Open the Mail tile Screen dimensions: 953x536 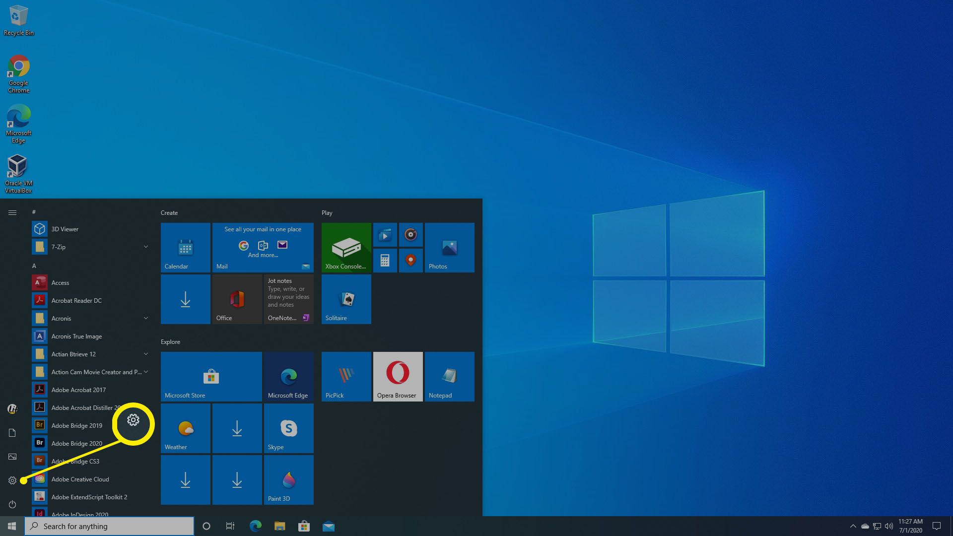click(x=263, y=247)
